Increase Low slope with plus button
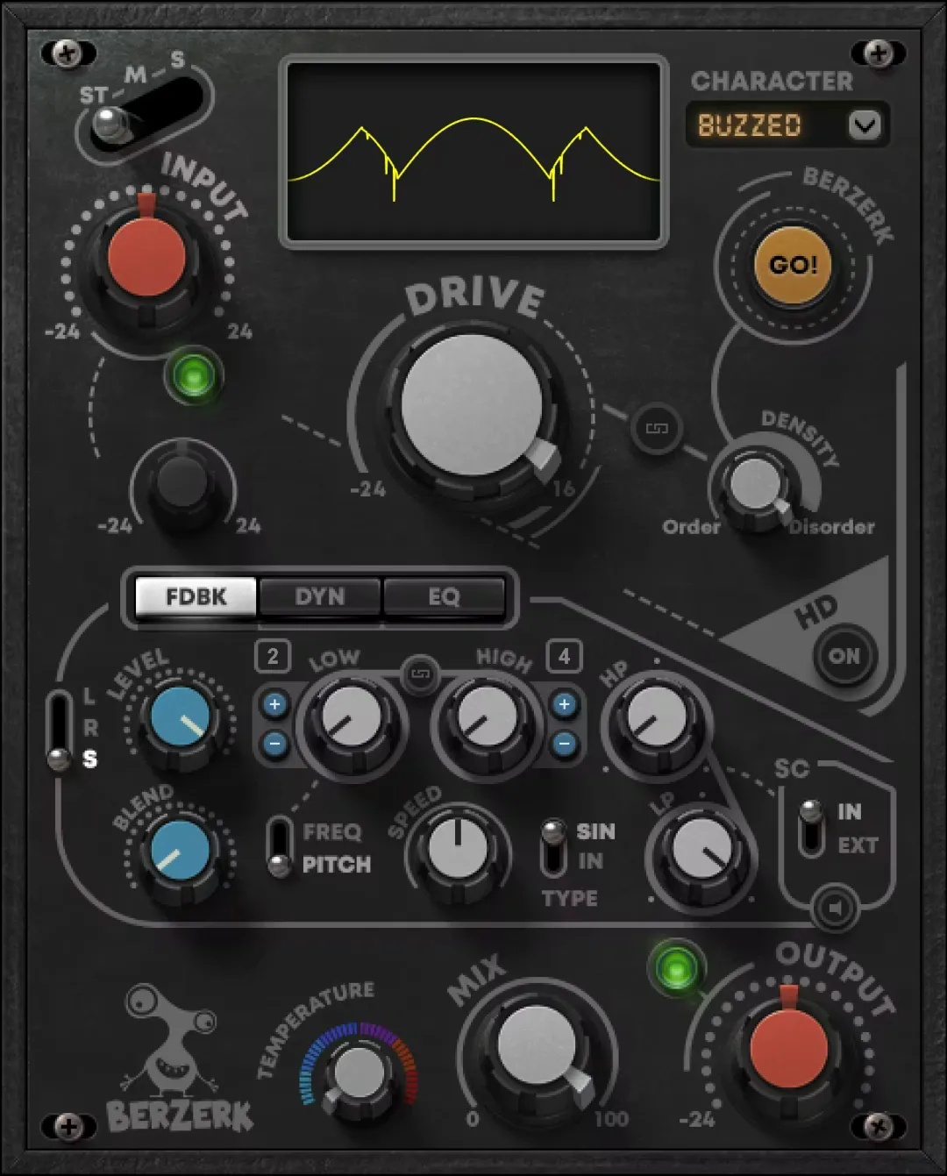947x1176 pixels. (274, 704)
